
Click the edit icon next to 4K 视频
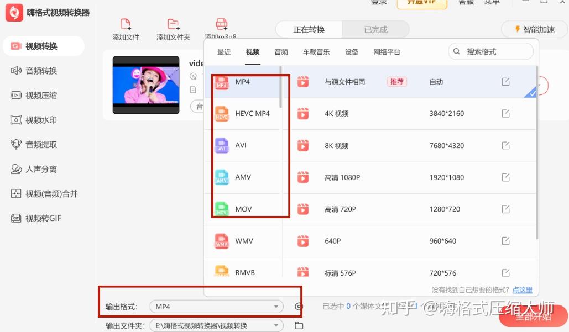pos(505,113)
